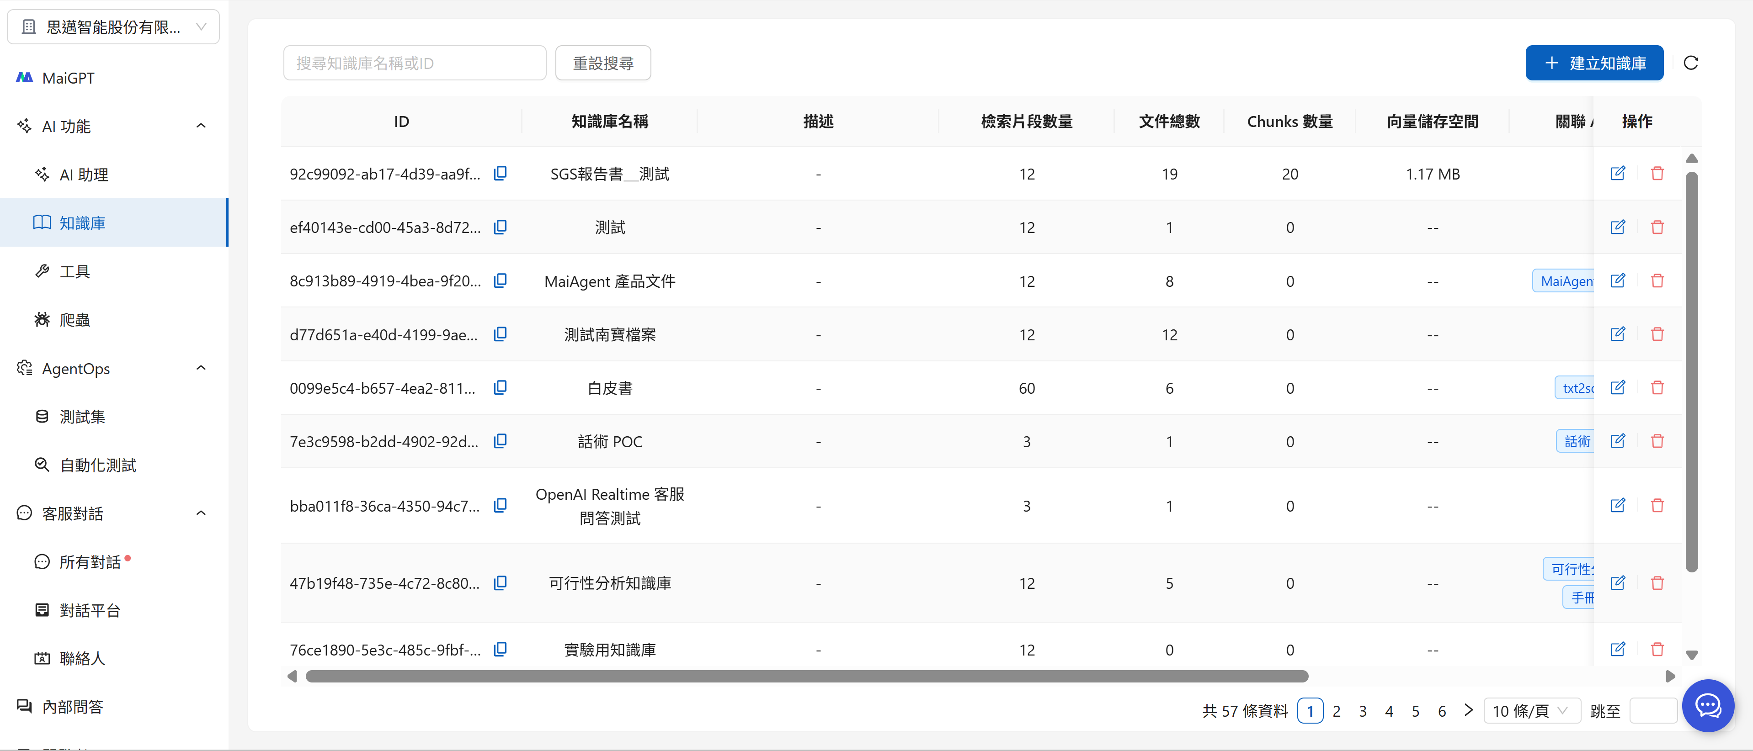Copy ID of 話術 POC row

500,441
